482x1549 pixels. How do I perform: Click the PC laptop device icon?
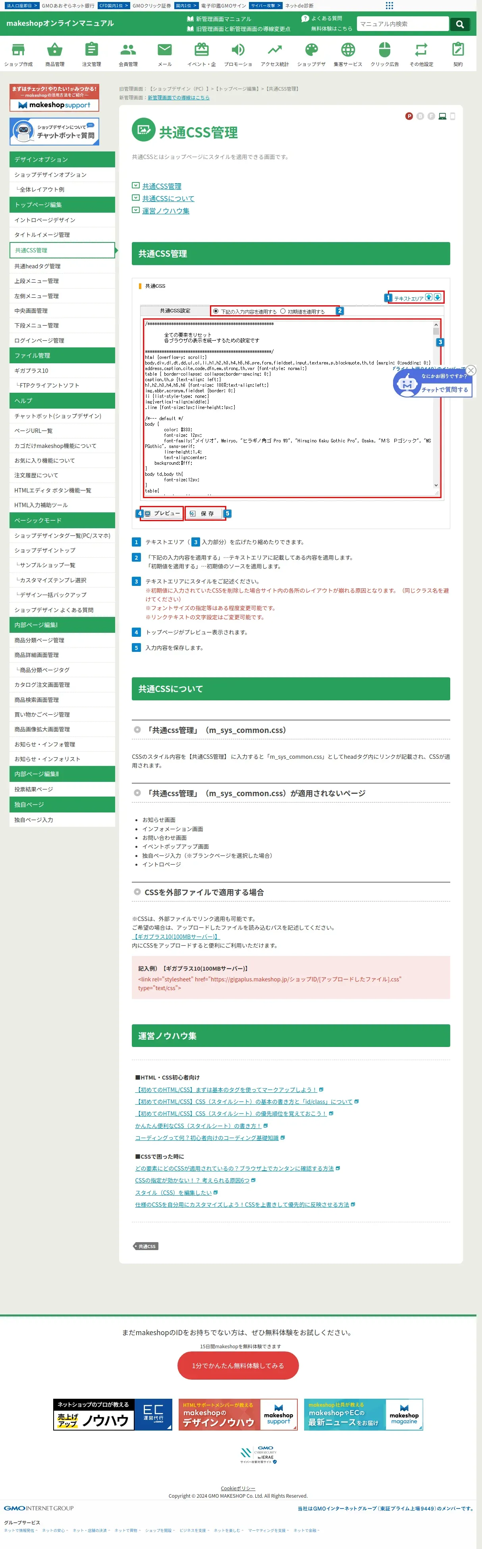point(442,116)
